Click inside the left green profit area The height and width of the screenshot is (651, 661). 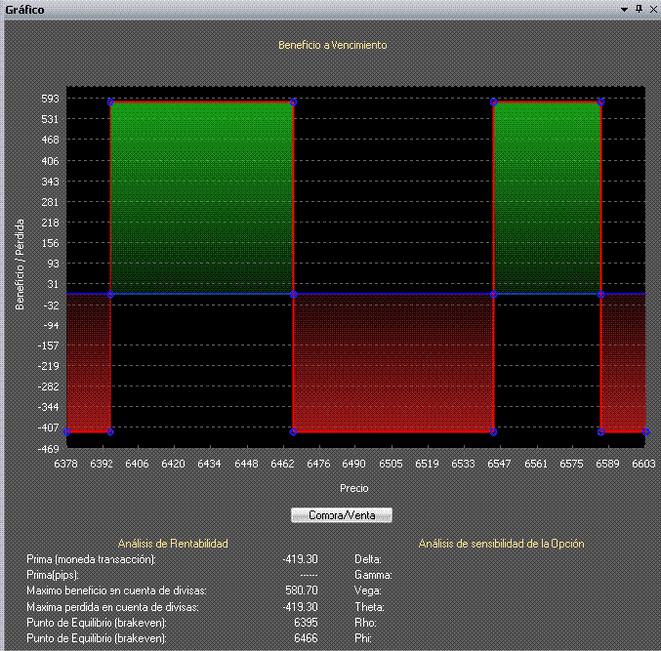pyautogui.click(x=201, y=195)
